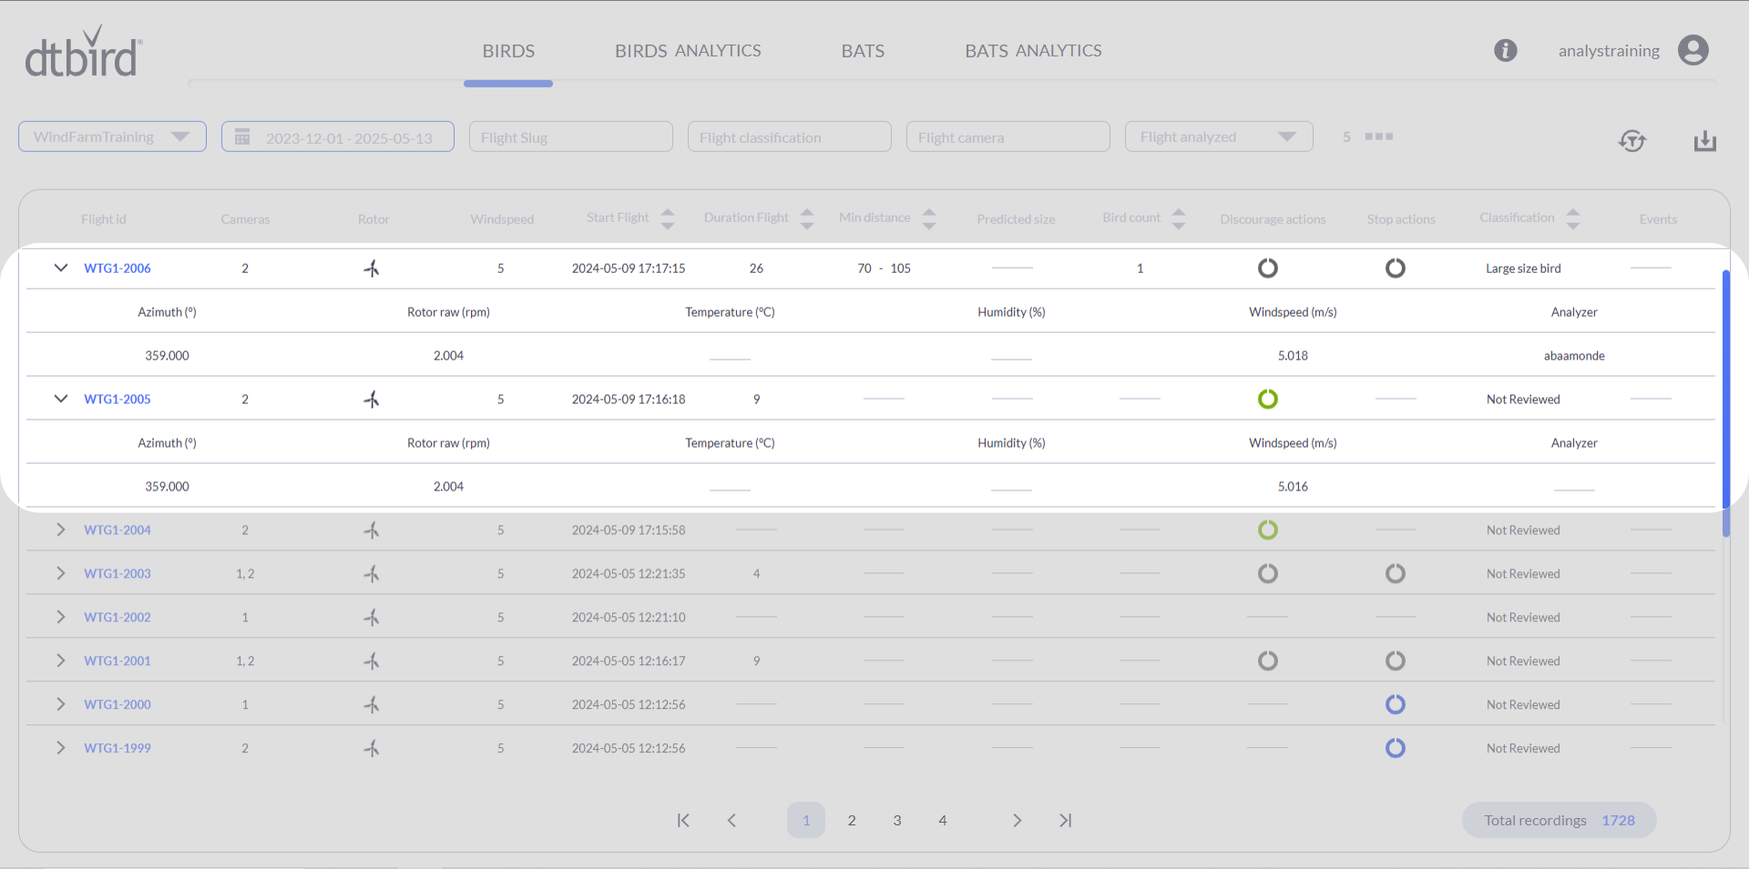Click green discourage action circle for WTG1-2005
The height and width of the screenshot is (869, 1749).
pyautogui.click(x=1267, y=399)
